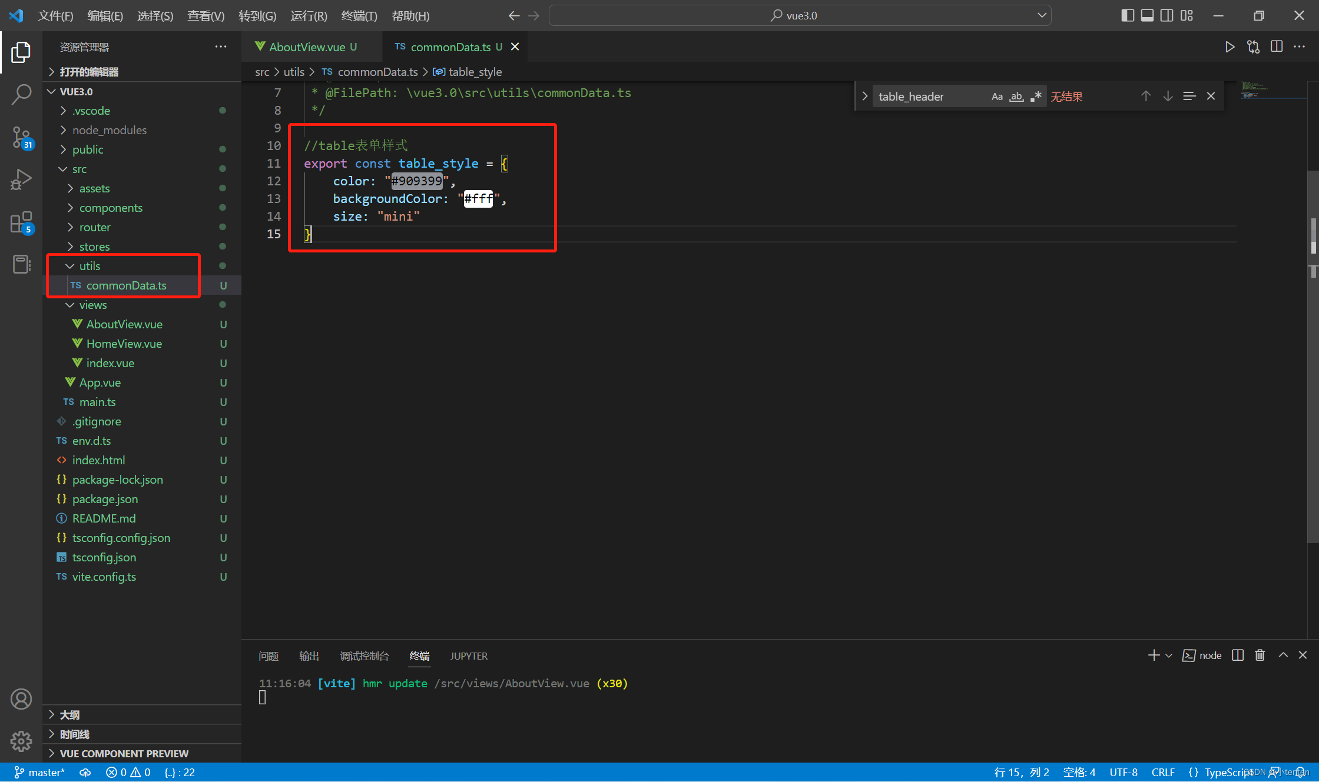Expand the replace field chevron in find widget
The width and height of the screenshot is (1319, 782).
pyautogui.click(x=864, y=96)
